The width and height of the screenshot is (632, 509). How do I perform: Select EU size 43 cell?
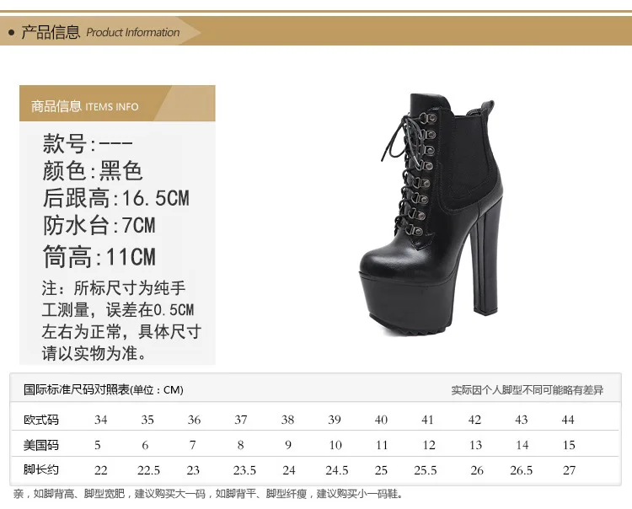[521, 420]
